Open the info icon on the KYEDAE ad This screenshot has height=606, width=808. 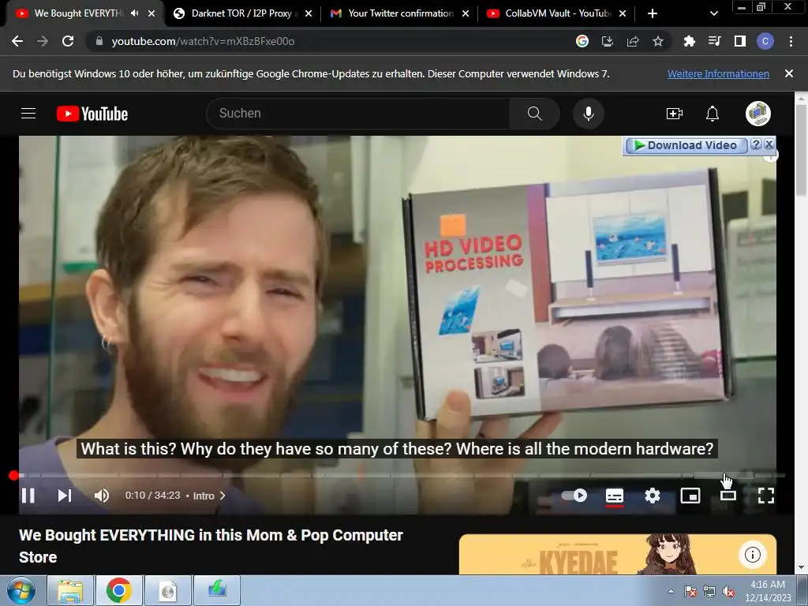753,555
